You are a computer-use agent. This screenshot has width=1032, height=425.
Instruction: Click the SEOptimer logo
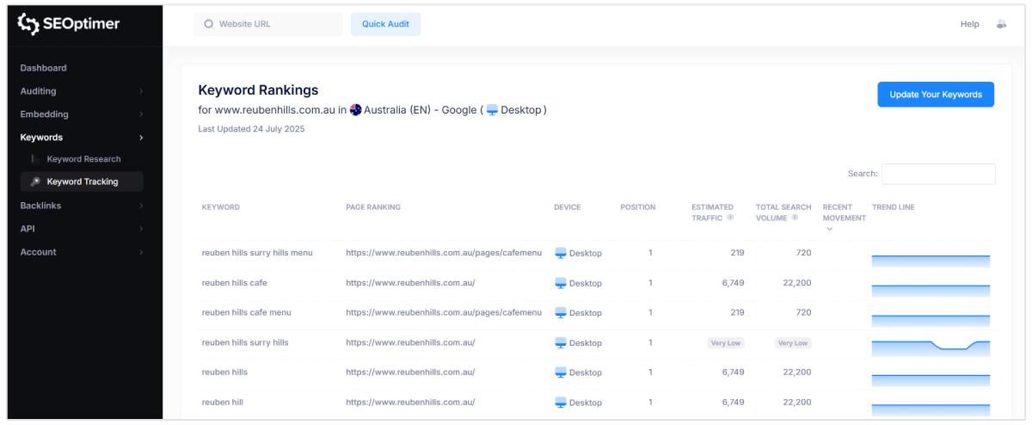(x=69, y=24)
